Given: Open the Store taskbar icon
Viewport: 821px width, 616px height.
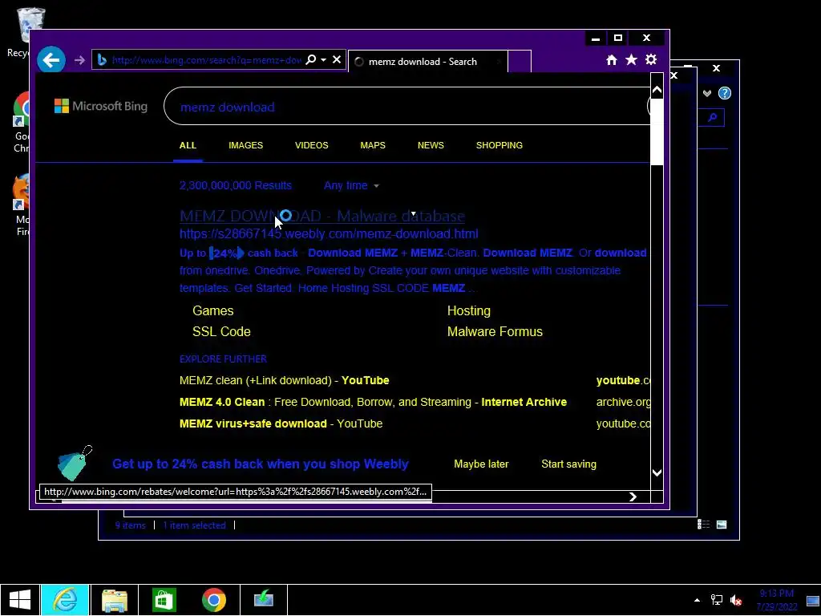Looking at the screenshot, I should (x=164, y=600).
